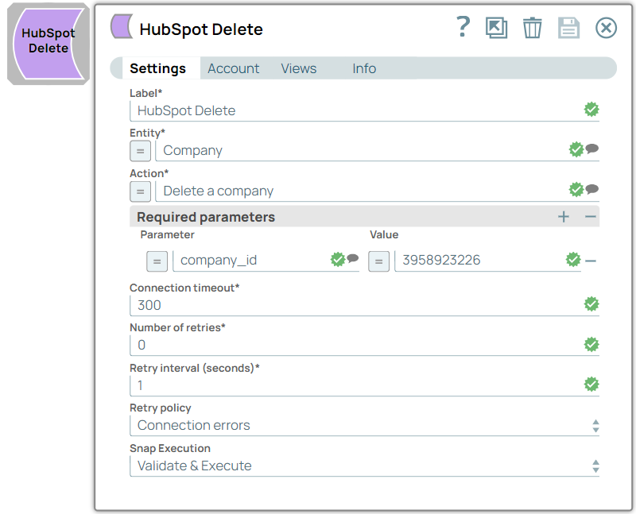Remove row with Required parameters header minus
Screen dimensions: 636x514
pos(591,217)
